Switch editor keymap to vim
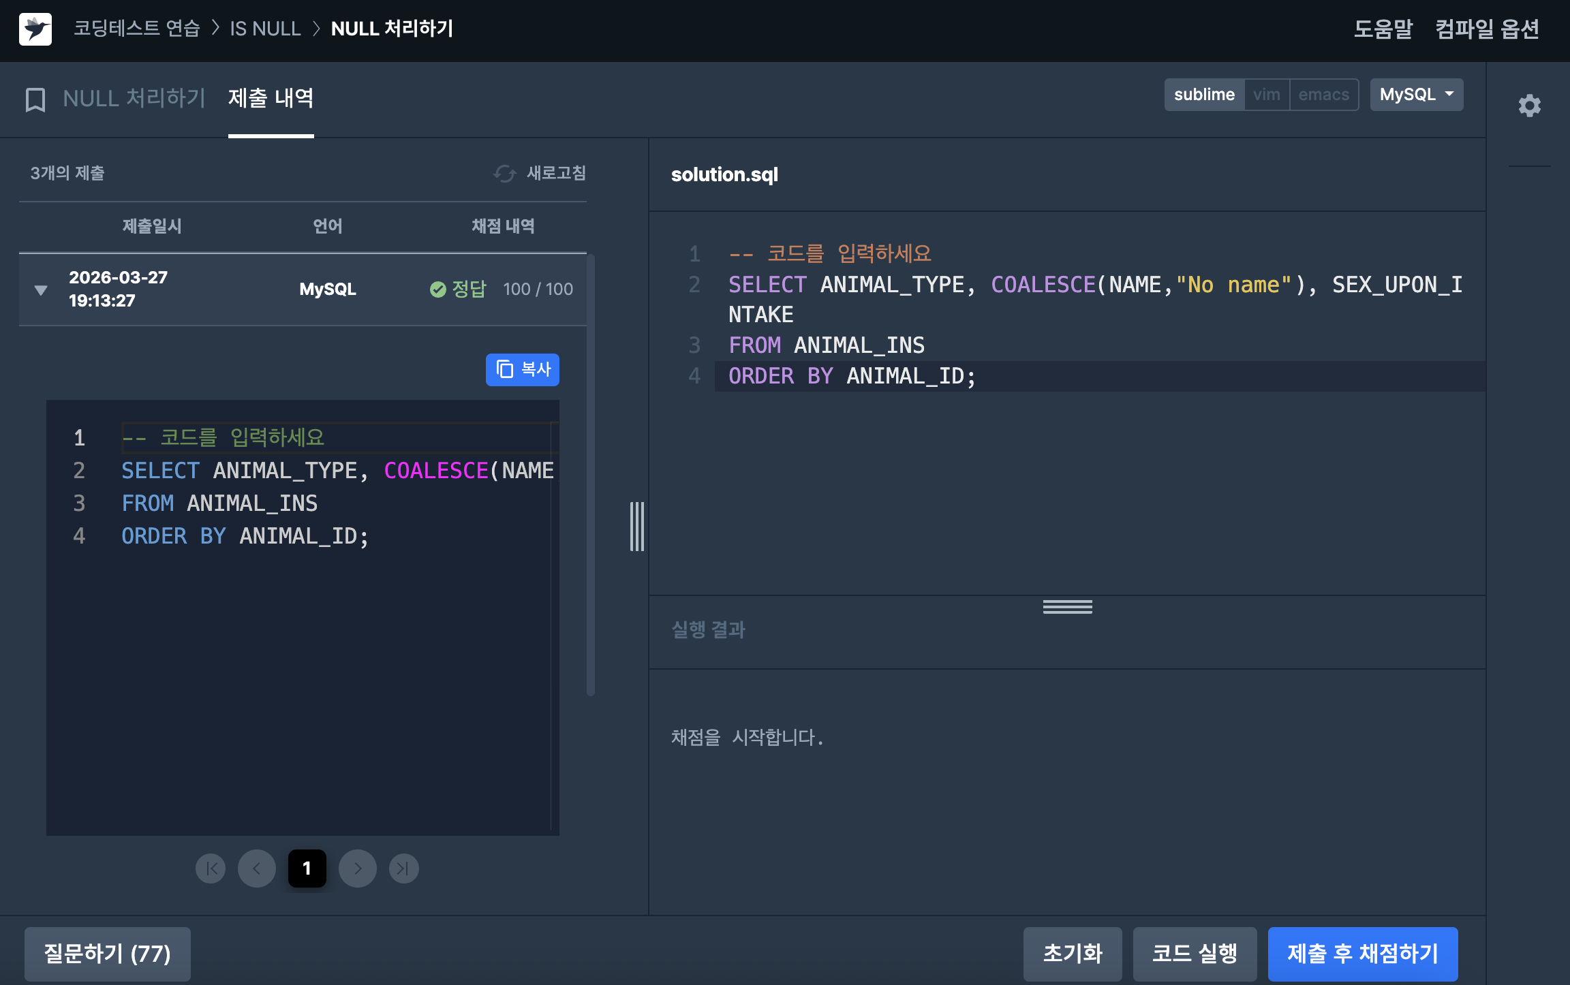The width and height of the screenshot is (1570, 985). coord(1266,95)
